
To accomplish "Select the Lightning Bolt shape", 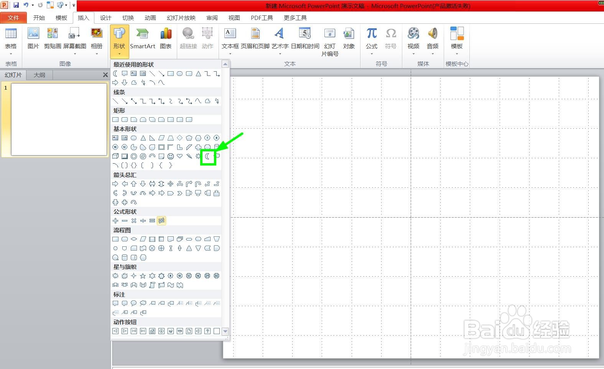I will pos(189,156).
